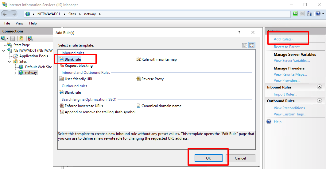Expand the netway site tree node

15,73
